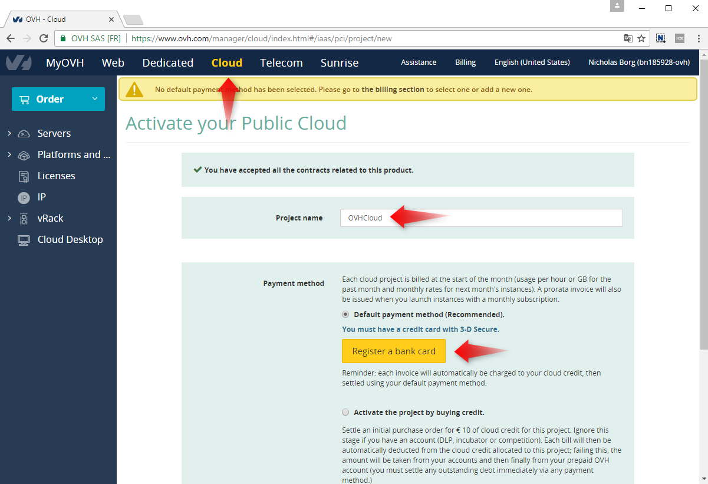Switch to the Web section
The image size is (708, 484).
[x=113, y=62]
